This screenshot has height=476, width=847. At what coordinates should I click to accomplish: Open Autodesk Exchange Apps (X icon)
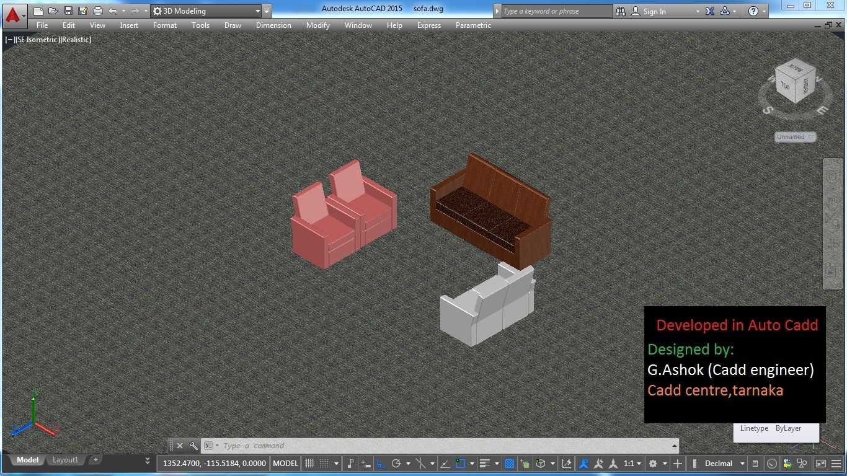(x=710, y=11)
